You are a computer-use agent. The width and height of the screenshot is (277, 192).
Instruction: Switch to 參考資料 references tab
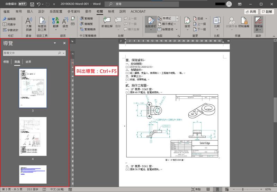[74, 11]
